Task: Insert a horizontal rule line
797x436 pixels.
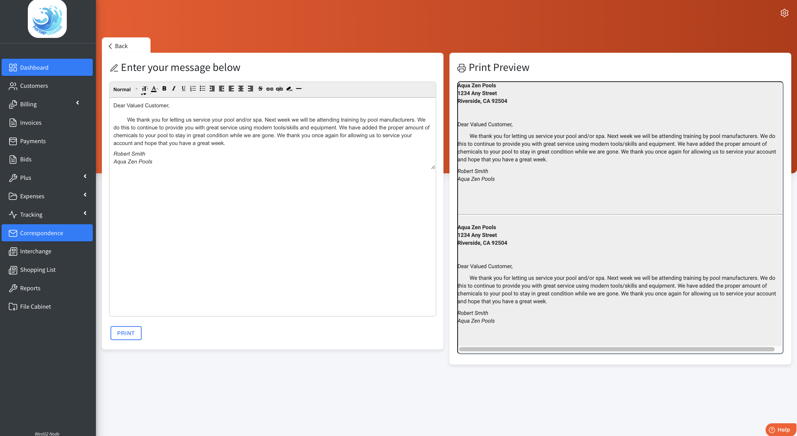Action: click(x=299, y=89)
